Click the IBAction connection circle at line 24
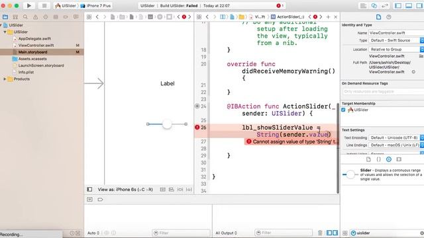This screenshot has width=424, height=238. click(197, 106)
